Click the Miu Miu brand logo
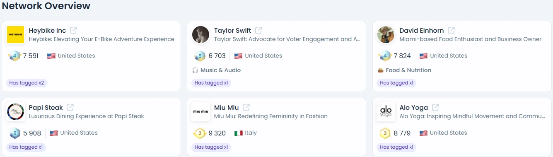Screen dimensions: 553x157 pos(201,112)
